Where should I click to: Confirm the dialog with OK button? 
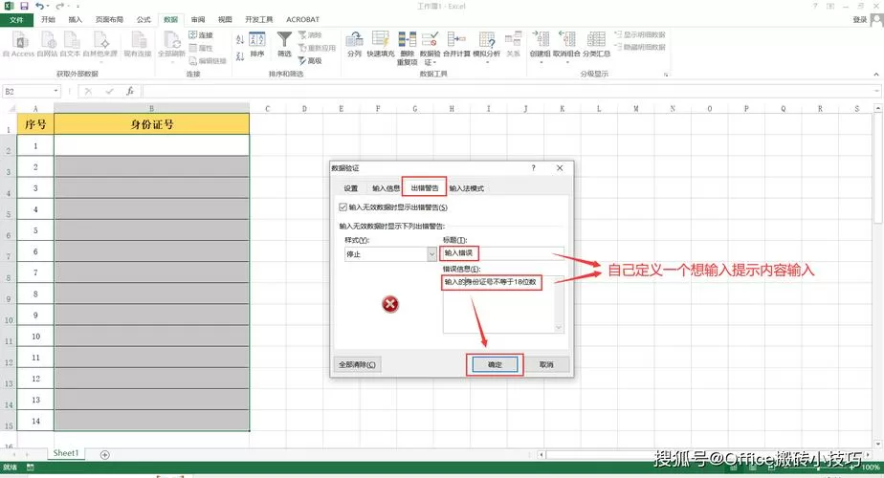[x=495, y=364]
